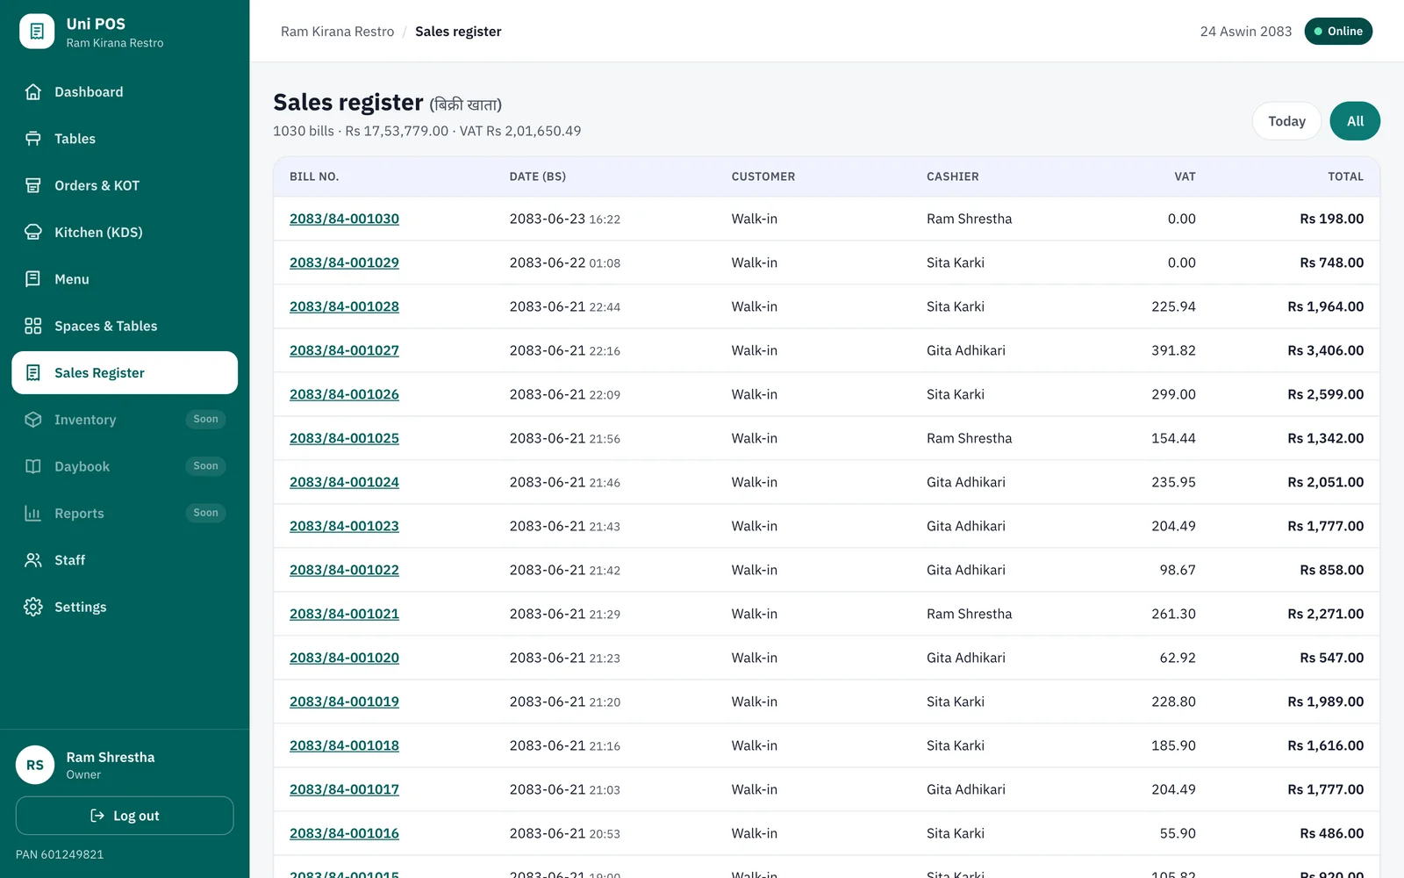The image size is (1404, 878).
Task: Open bill 2083/84-001018
Action: [x=344, y=745]
